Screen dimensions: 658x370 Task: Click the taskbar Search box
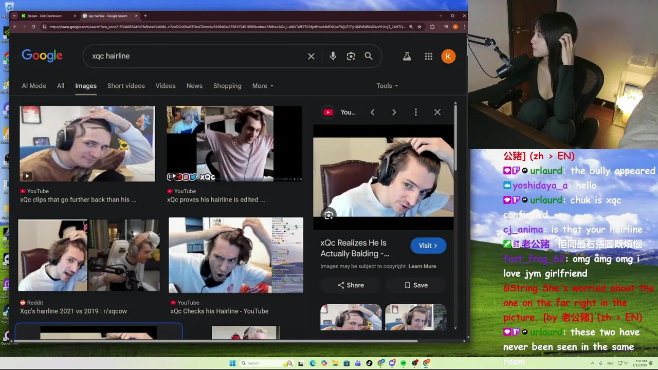pyautogui.click(x=267, y=363)
